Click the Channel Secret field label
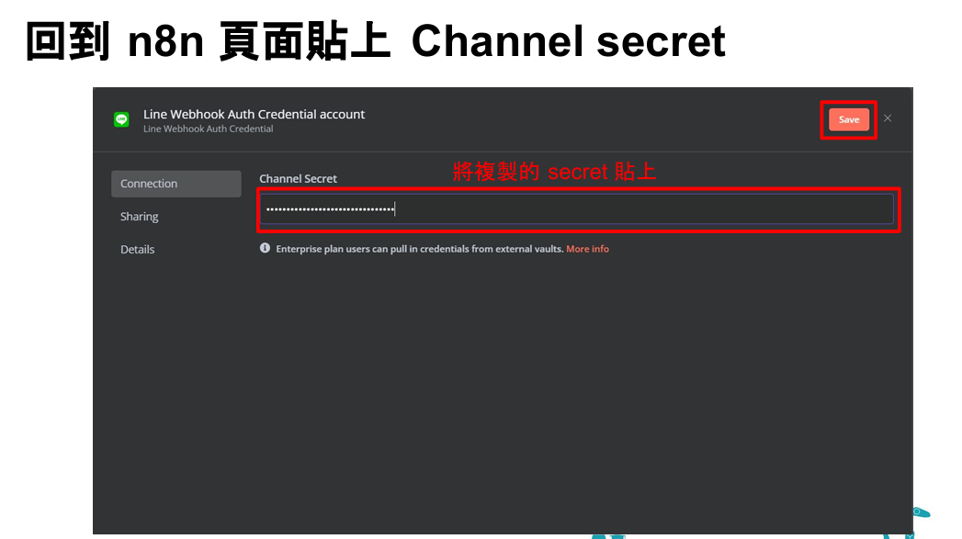This screenshot has width=962, height=539. click(x=299, y=179)
